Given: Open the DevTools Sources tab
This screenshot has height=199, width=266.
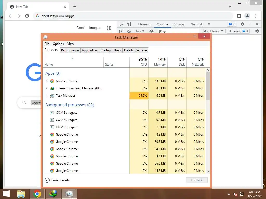Looking at the screenshot, I should pos(179,24).
